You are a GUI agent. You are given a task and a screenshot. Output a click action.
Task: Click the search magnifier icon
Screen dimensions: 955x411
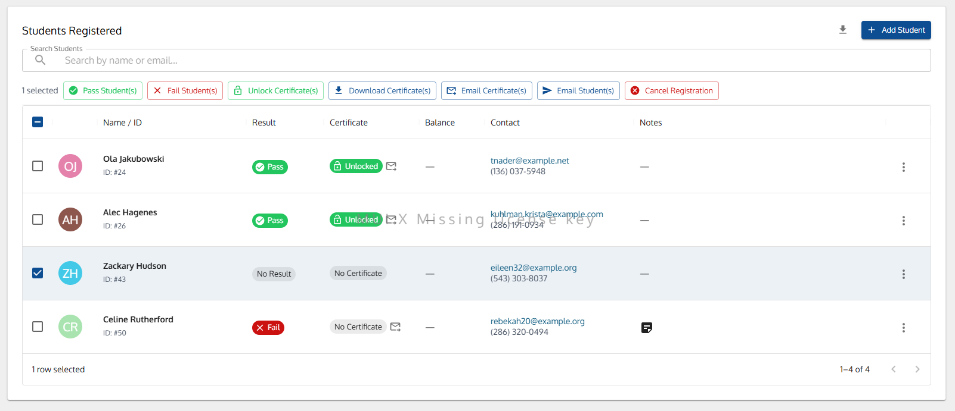[x=41, y=60]
